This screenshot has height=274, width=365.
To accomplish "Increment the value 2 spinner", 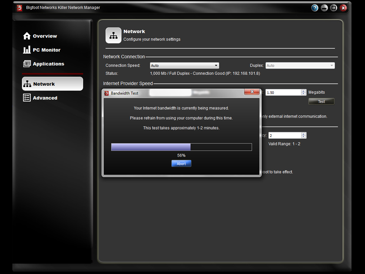I will tap(303, 134).
